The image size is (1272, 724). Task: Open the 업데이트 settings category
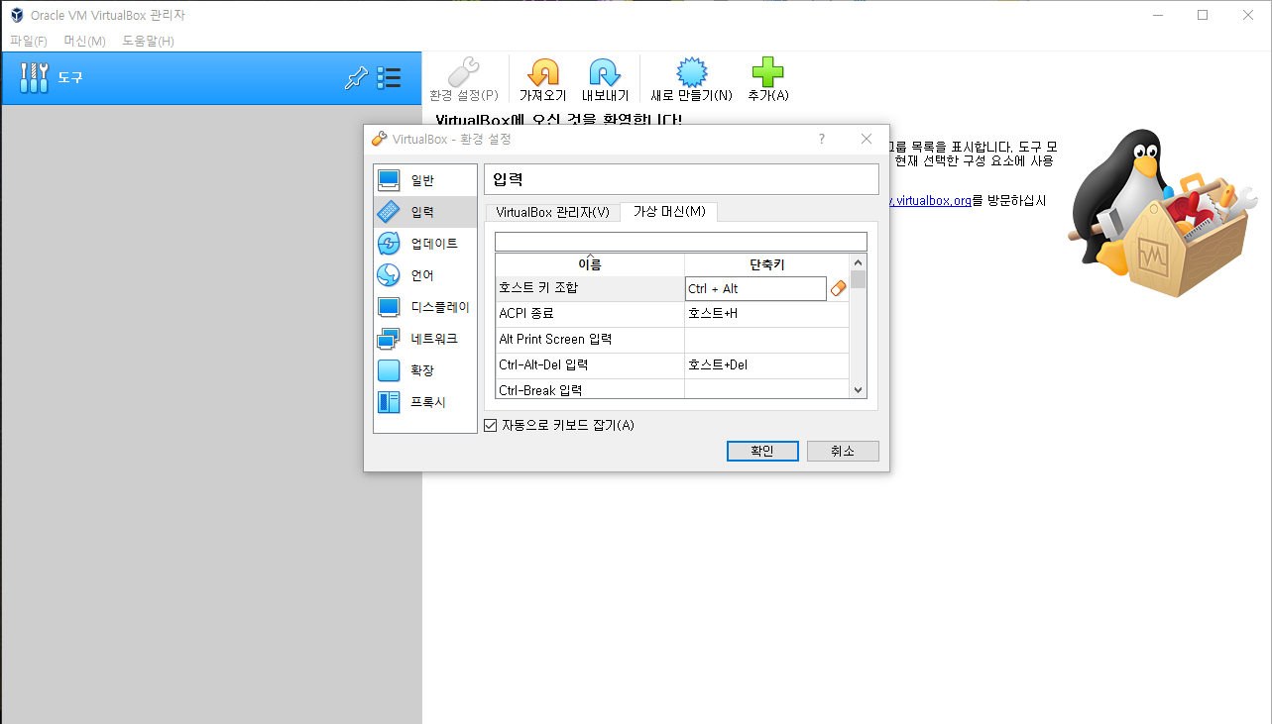point(424,244)
